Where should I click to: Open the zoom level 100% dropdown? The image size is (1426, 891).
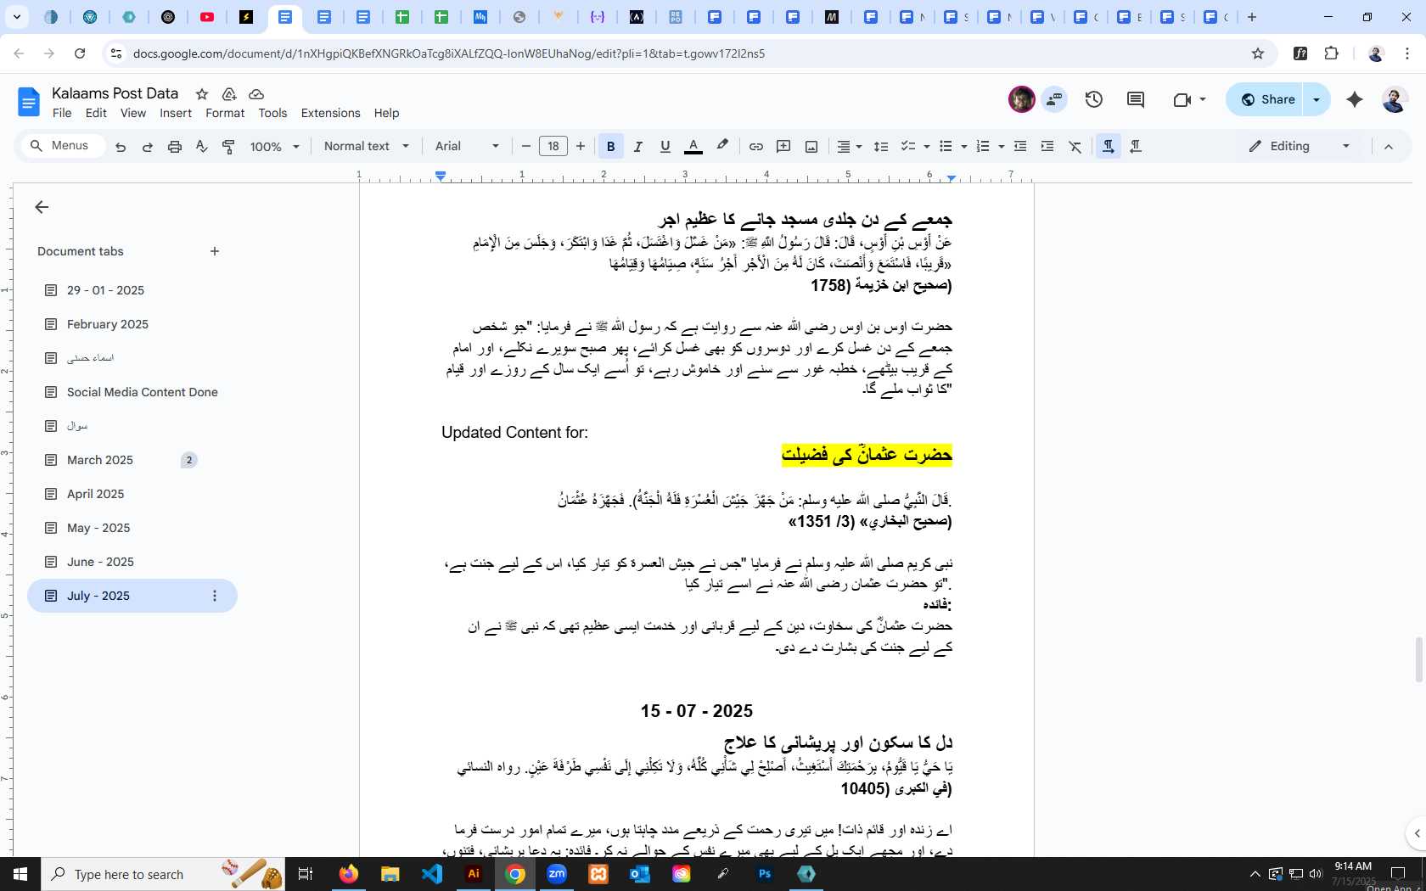(x=274, y=147)
